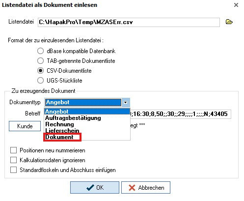
Task: Collapse the Dokumenttyp dropdown arrow
Action: 126,102
